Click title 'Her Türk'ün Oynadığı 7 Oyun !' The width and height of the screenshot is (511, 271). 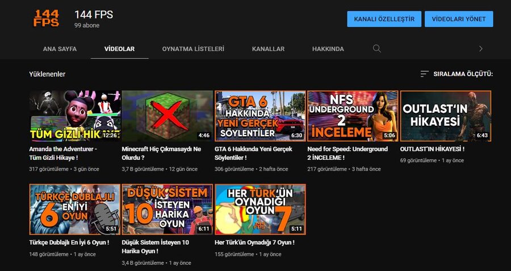pyautogui.click(x=254, y=243)
